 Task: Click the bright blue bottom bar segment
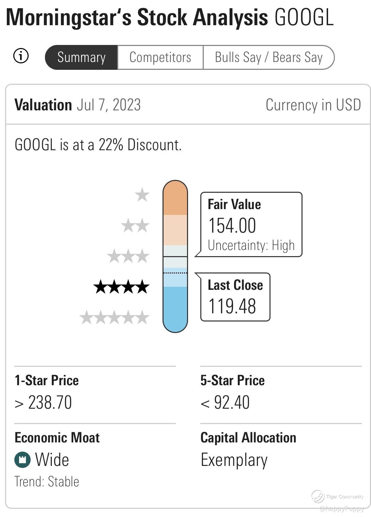(175, 308)
